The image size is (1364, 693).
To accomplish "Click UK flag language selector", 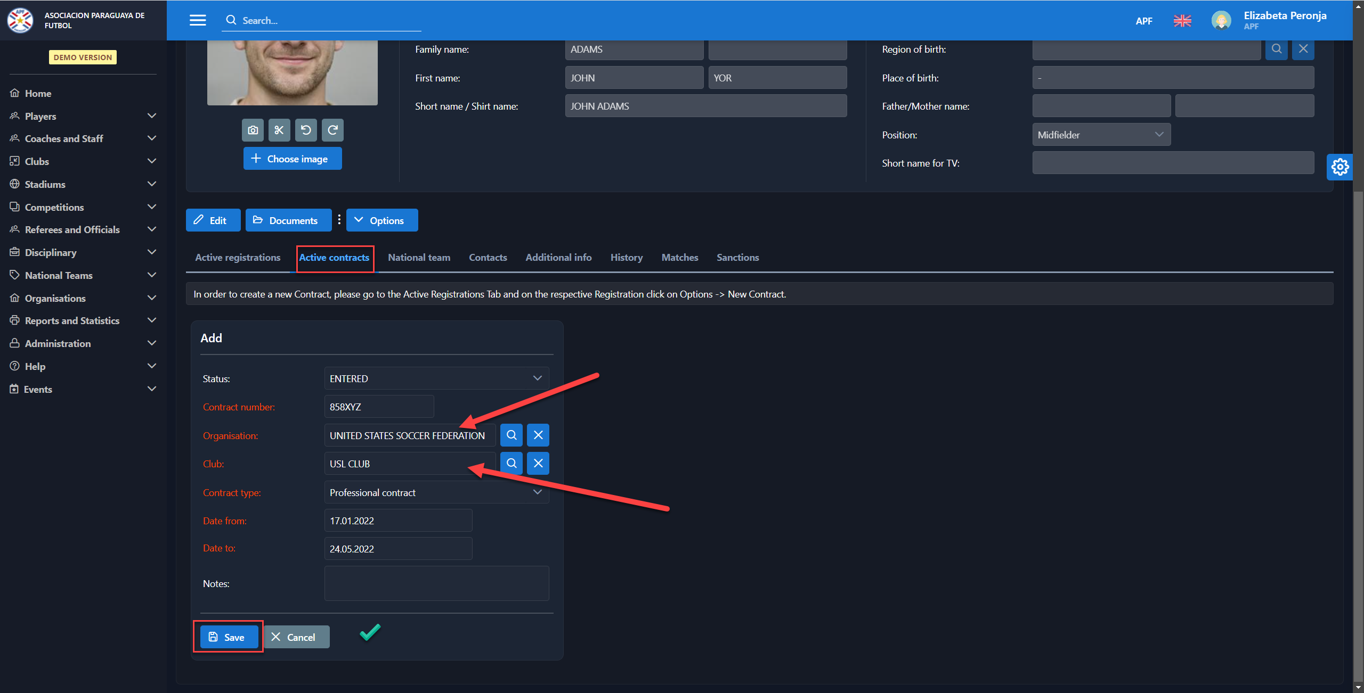I will (1182, 21).
